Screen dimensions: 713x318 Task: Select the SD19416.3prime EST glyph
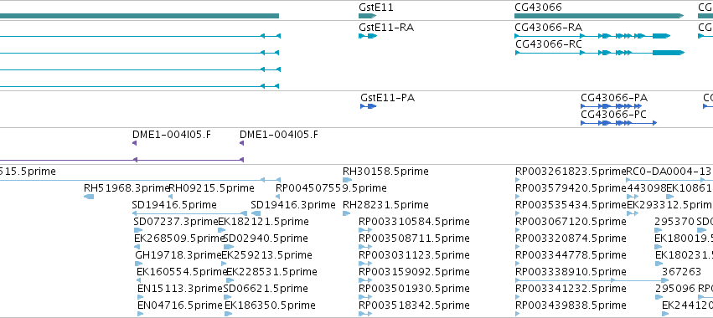pos(256,213)
